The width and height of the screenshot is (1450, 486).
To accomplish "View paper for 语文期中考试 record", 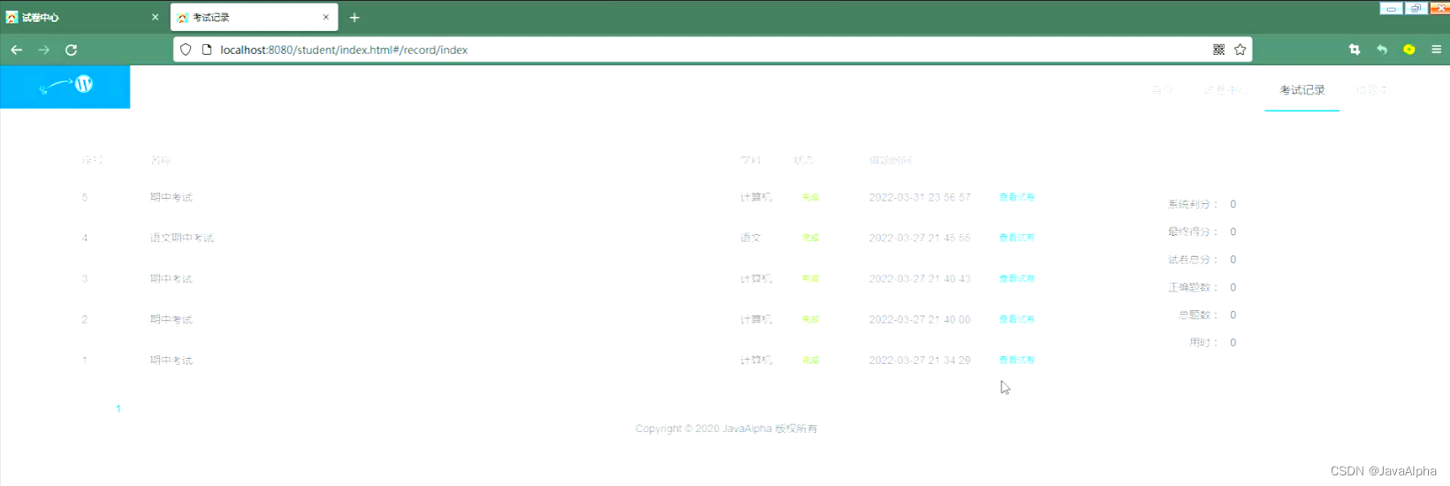I will click(1016, 238).
